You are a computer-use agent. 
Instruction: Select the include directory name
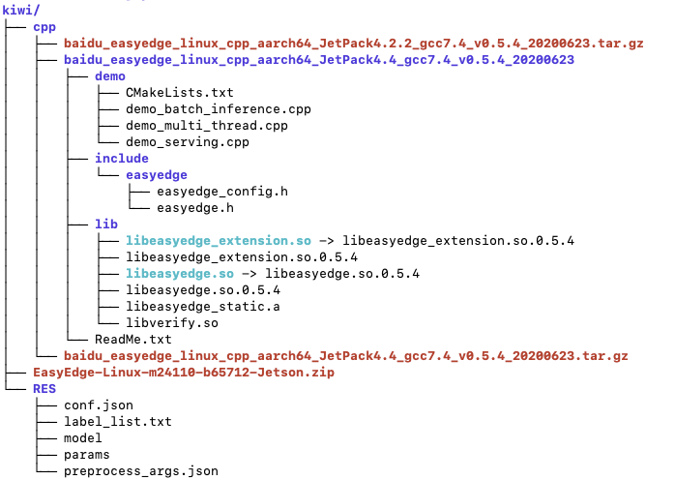122,159
